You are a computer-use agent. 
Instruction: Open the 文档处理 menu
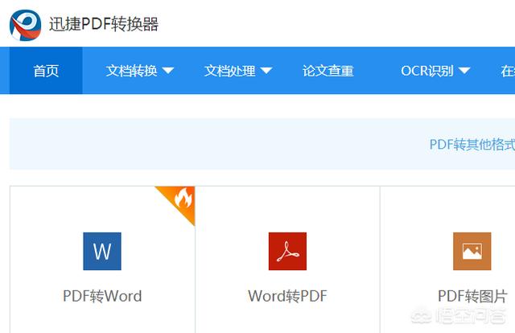click(229, 71)
